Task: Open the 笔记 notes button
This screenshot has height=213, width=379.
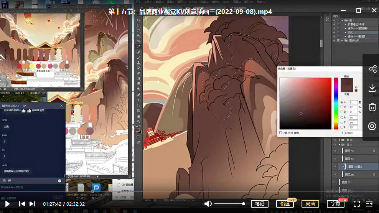Action: point(259,204)
